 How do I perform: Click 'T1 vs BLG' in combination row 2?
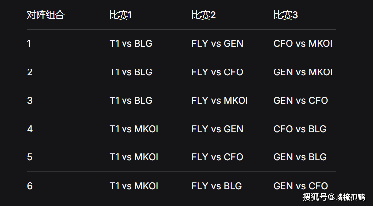point(131,72)
